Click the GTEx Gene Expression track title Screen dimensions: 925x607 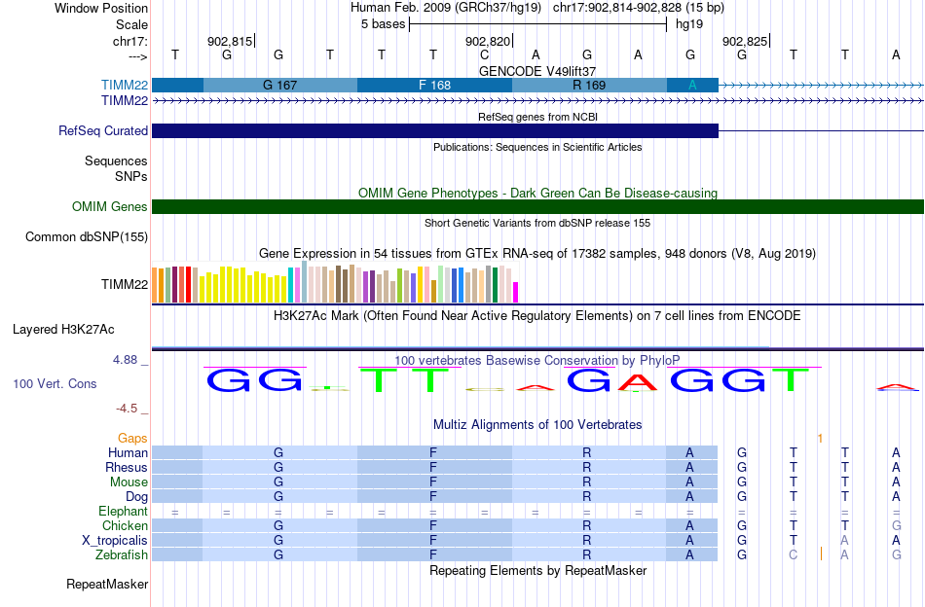537,254
